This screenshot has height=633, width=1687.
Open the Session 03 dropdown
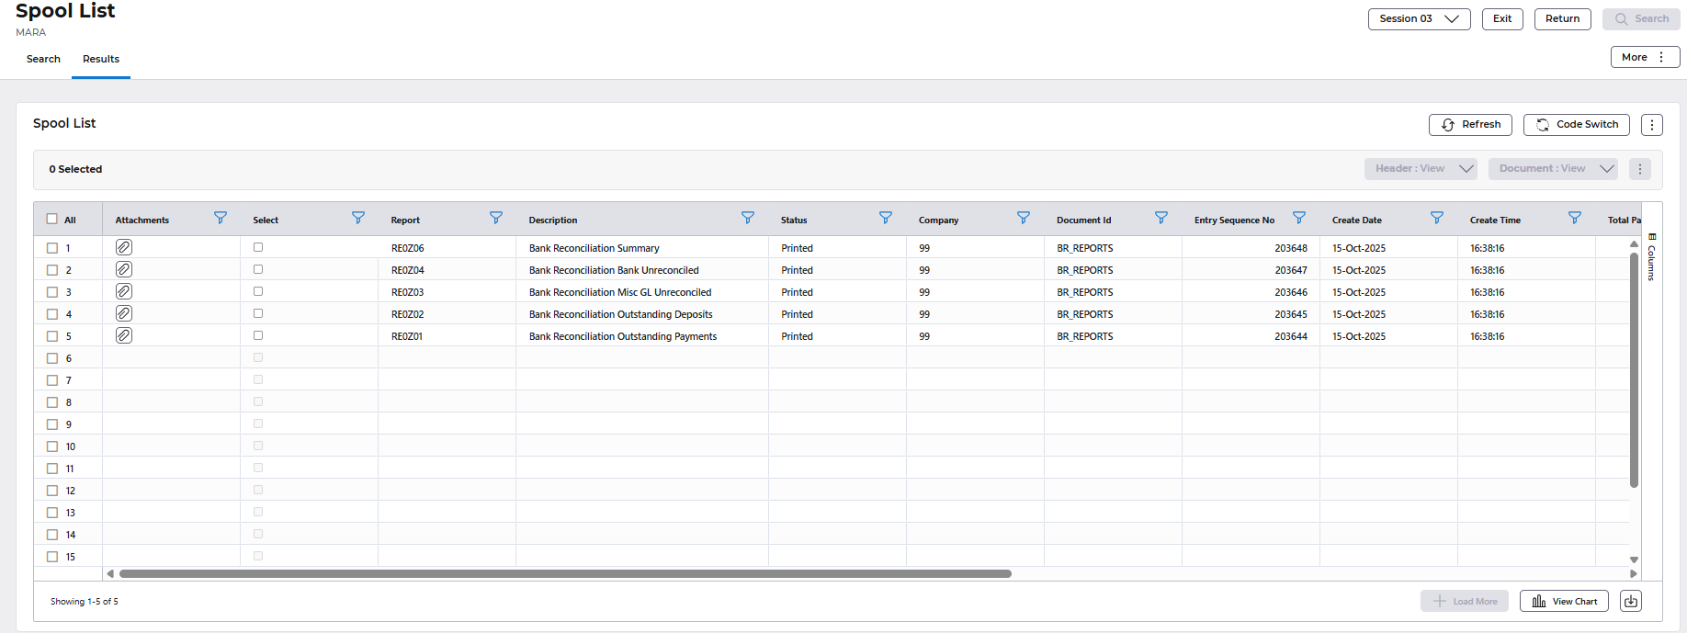1418,19
